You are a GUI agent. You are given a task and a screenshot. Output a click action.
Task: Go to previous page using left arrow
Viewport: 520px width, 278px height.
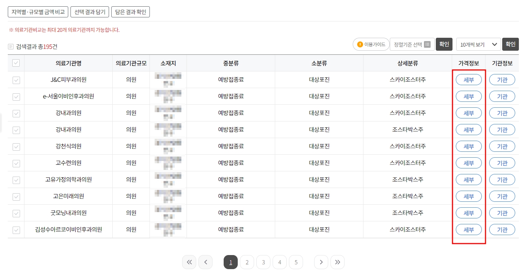205,262
